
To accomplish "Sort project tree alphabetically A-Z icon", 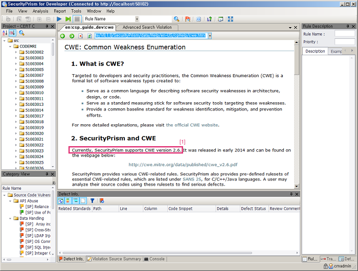I will (5, 33).
